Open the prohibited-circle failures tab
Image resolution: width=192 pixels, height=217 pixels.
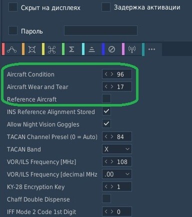(x=111, y=49)
